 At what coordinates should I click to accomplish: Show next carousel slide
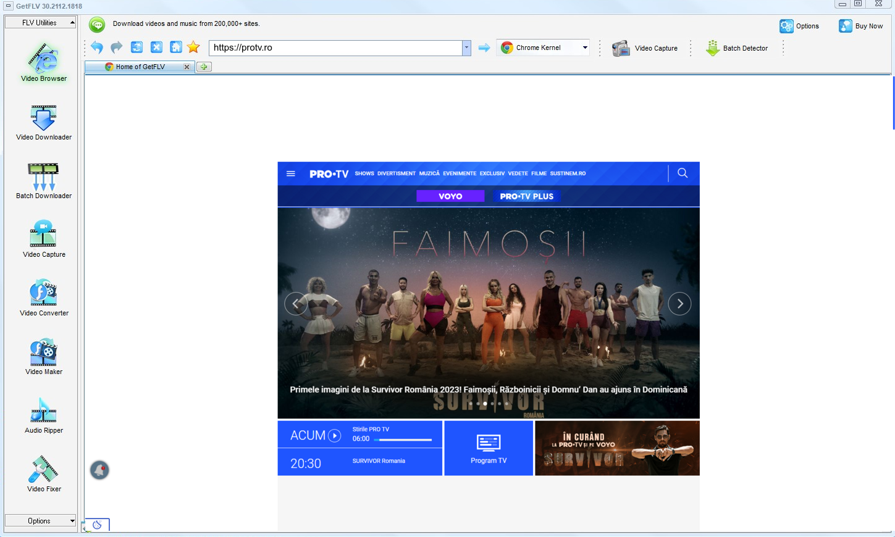click(679, 304)
